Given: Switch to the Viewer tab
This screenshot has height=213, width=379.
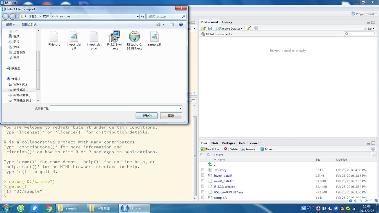Looking at the screenshot, I should (x=254, y=143).
